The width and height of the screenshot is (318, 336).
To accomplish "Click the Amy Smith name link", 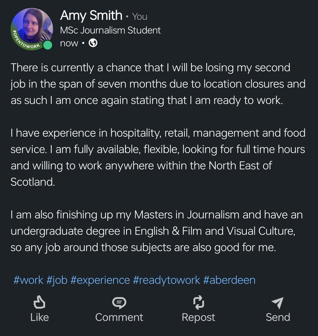I will click(x=92, y=16).
